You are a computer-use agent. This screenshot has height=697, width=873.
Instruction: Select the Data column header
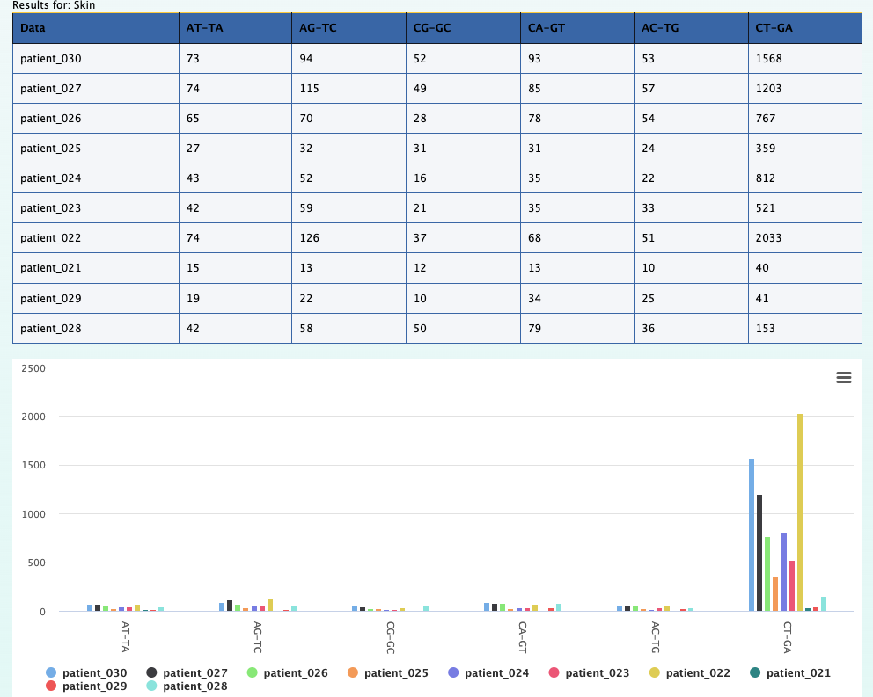click(x=33, y=28)
